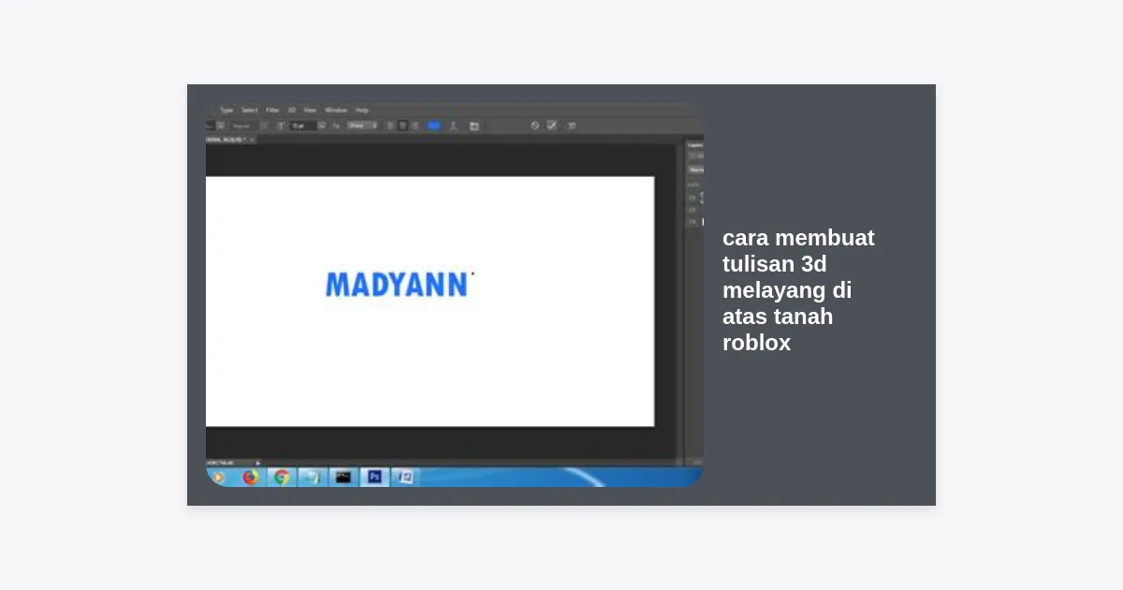Open Google Chrome from the taskbar
1123x590 pixels.
pos(281,477)
